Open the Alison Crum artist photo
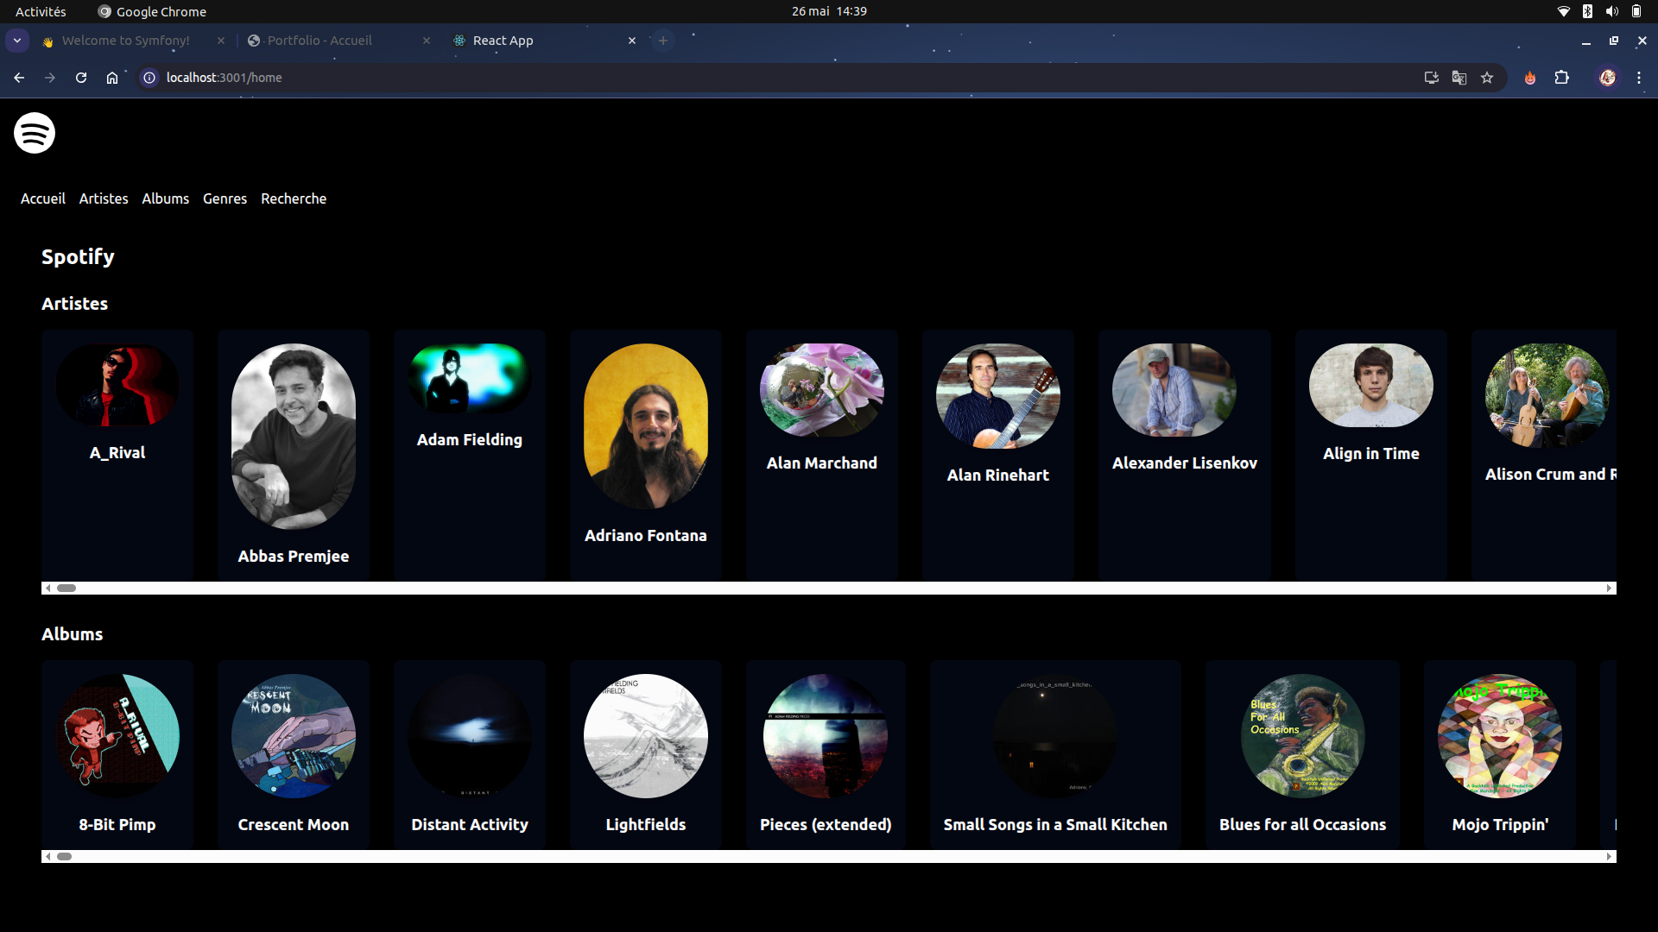 tap(1547, 395)
